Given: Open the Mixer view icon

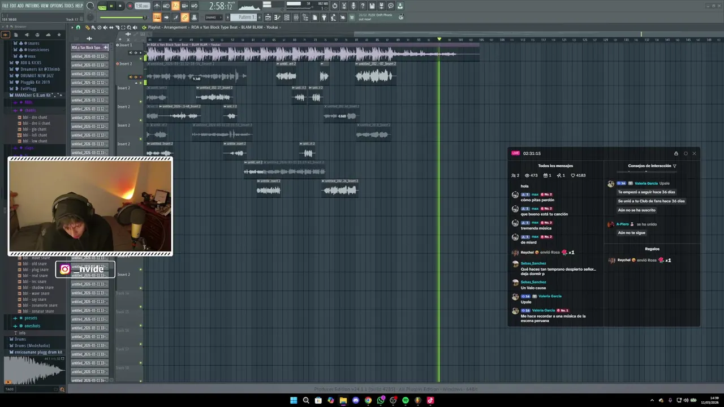Looking at the screenshot, I should 296,18.
